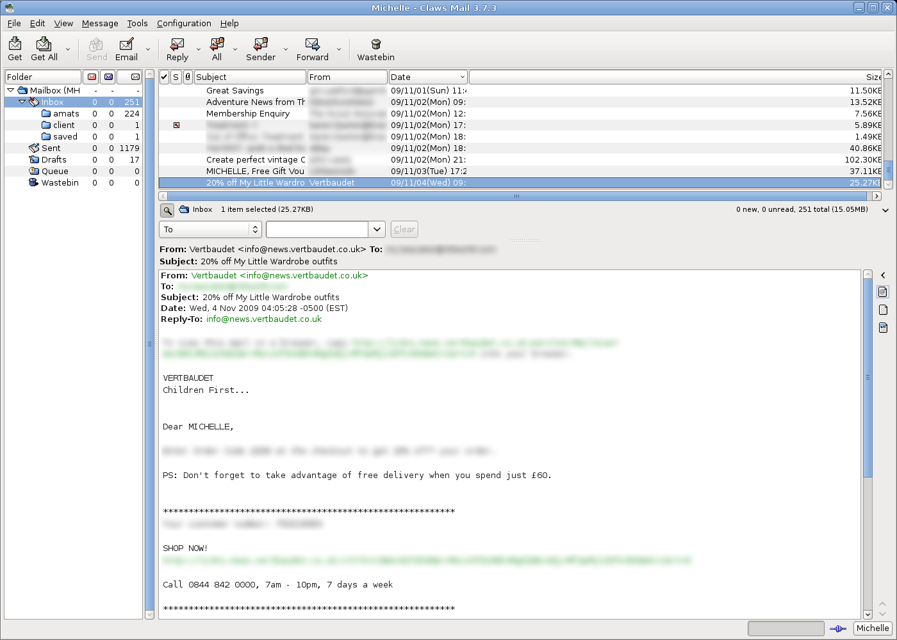This screenshot has width=897, height=640.
Task: Click the status column header S
Action: point(176,77)
